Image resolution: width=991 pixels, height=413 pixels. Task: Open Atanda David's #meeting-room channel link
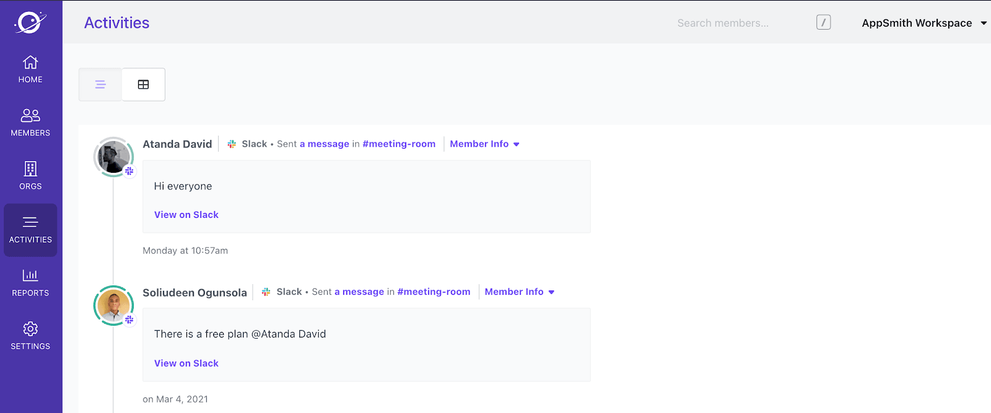(x=399, y=144)
